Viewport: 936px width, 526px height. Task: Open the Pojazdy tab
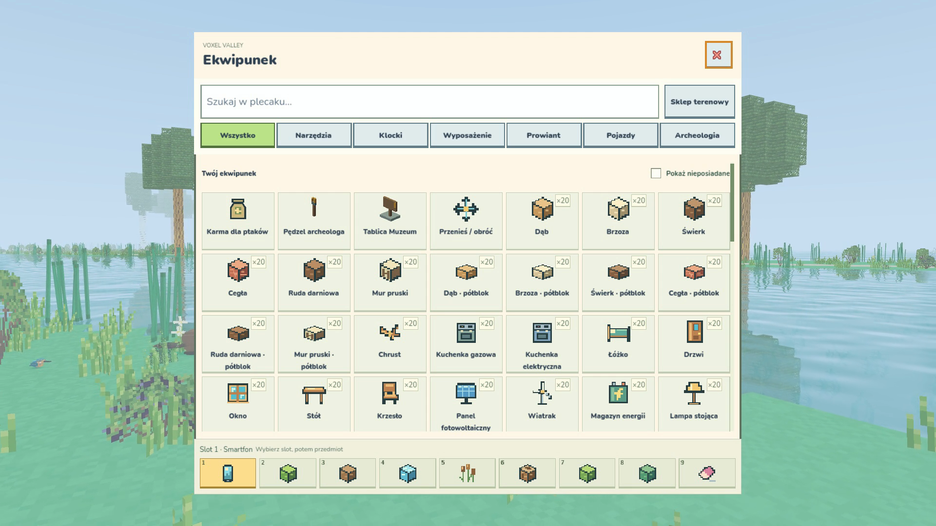click(621, 135)
